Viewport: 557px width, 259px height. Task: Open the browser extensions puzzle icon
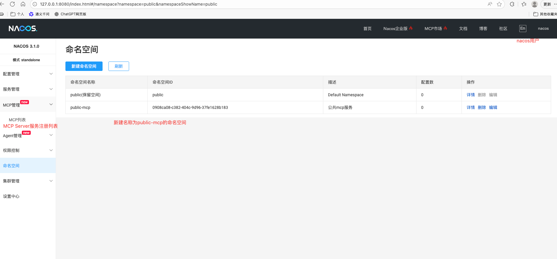tap(512, 4)
